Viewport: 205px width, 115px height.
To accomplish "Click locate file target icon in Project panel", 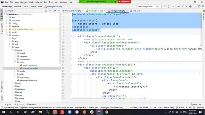I will pos(46,11).
